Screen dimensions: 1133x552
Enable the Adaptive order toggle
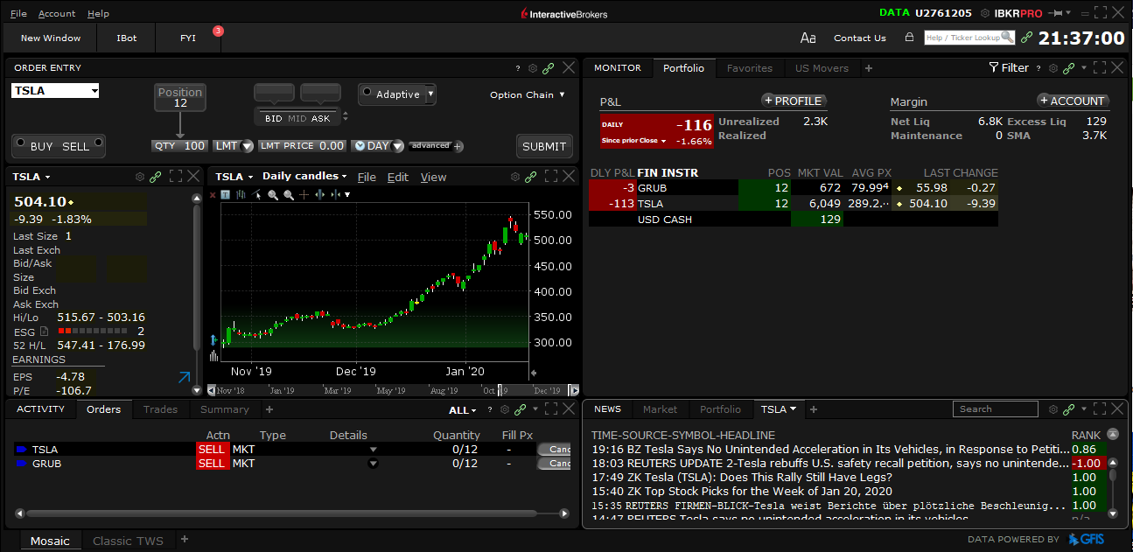coord(367,94)
